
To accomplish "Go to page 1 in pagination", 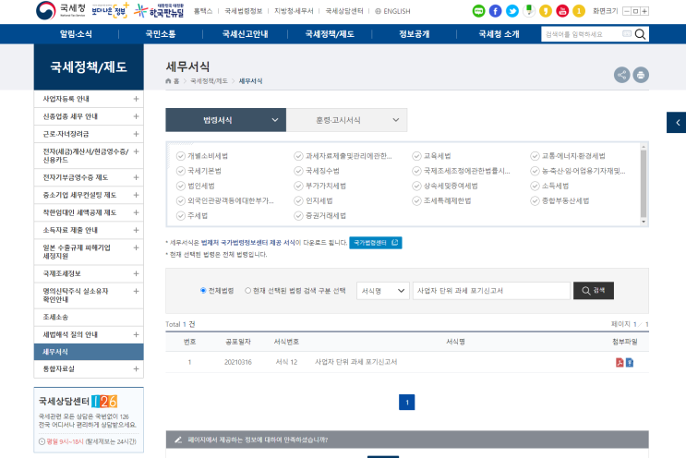I will pos(407,403).
